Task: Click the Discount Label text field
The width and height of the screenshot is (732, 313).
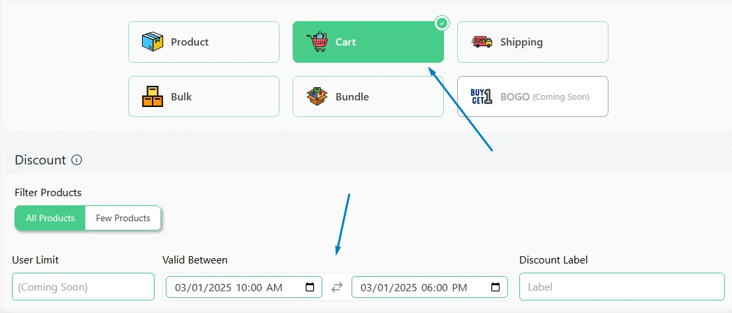Action: (622, 287)
